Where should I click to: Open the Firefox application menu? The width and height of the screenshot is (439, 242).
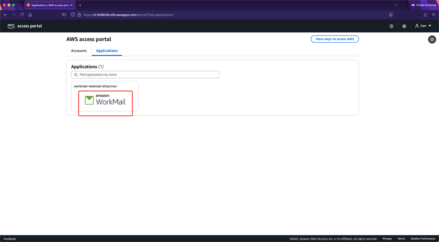433,15
